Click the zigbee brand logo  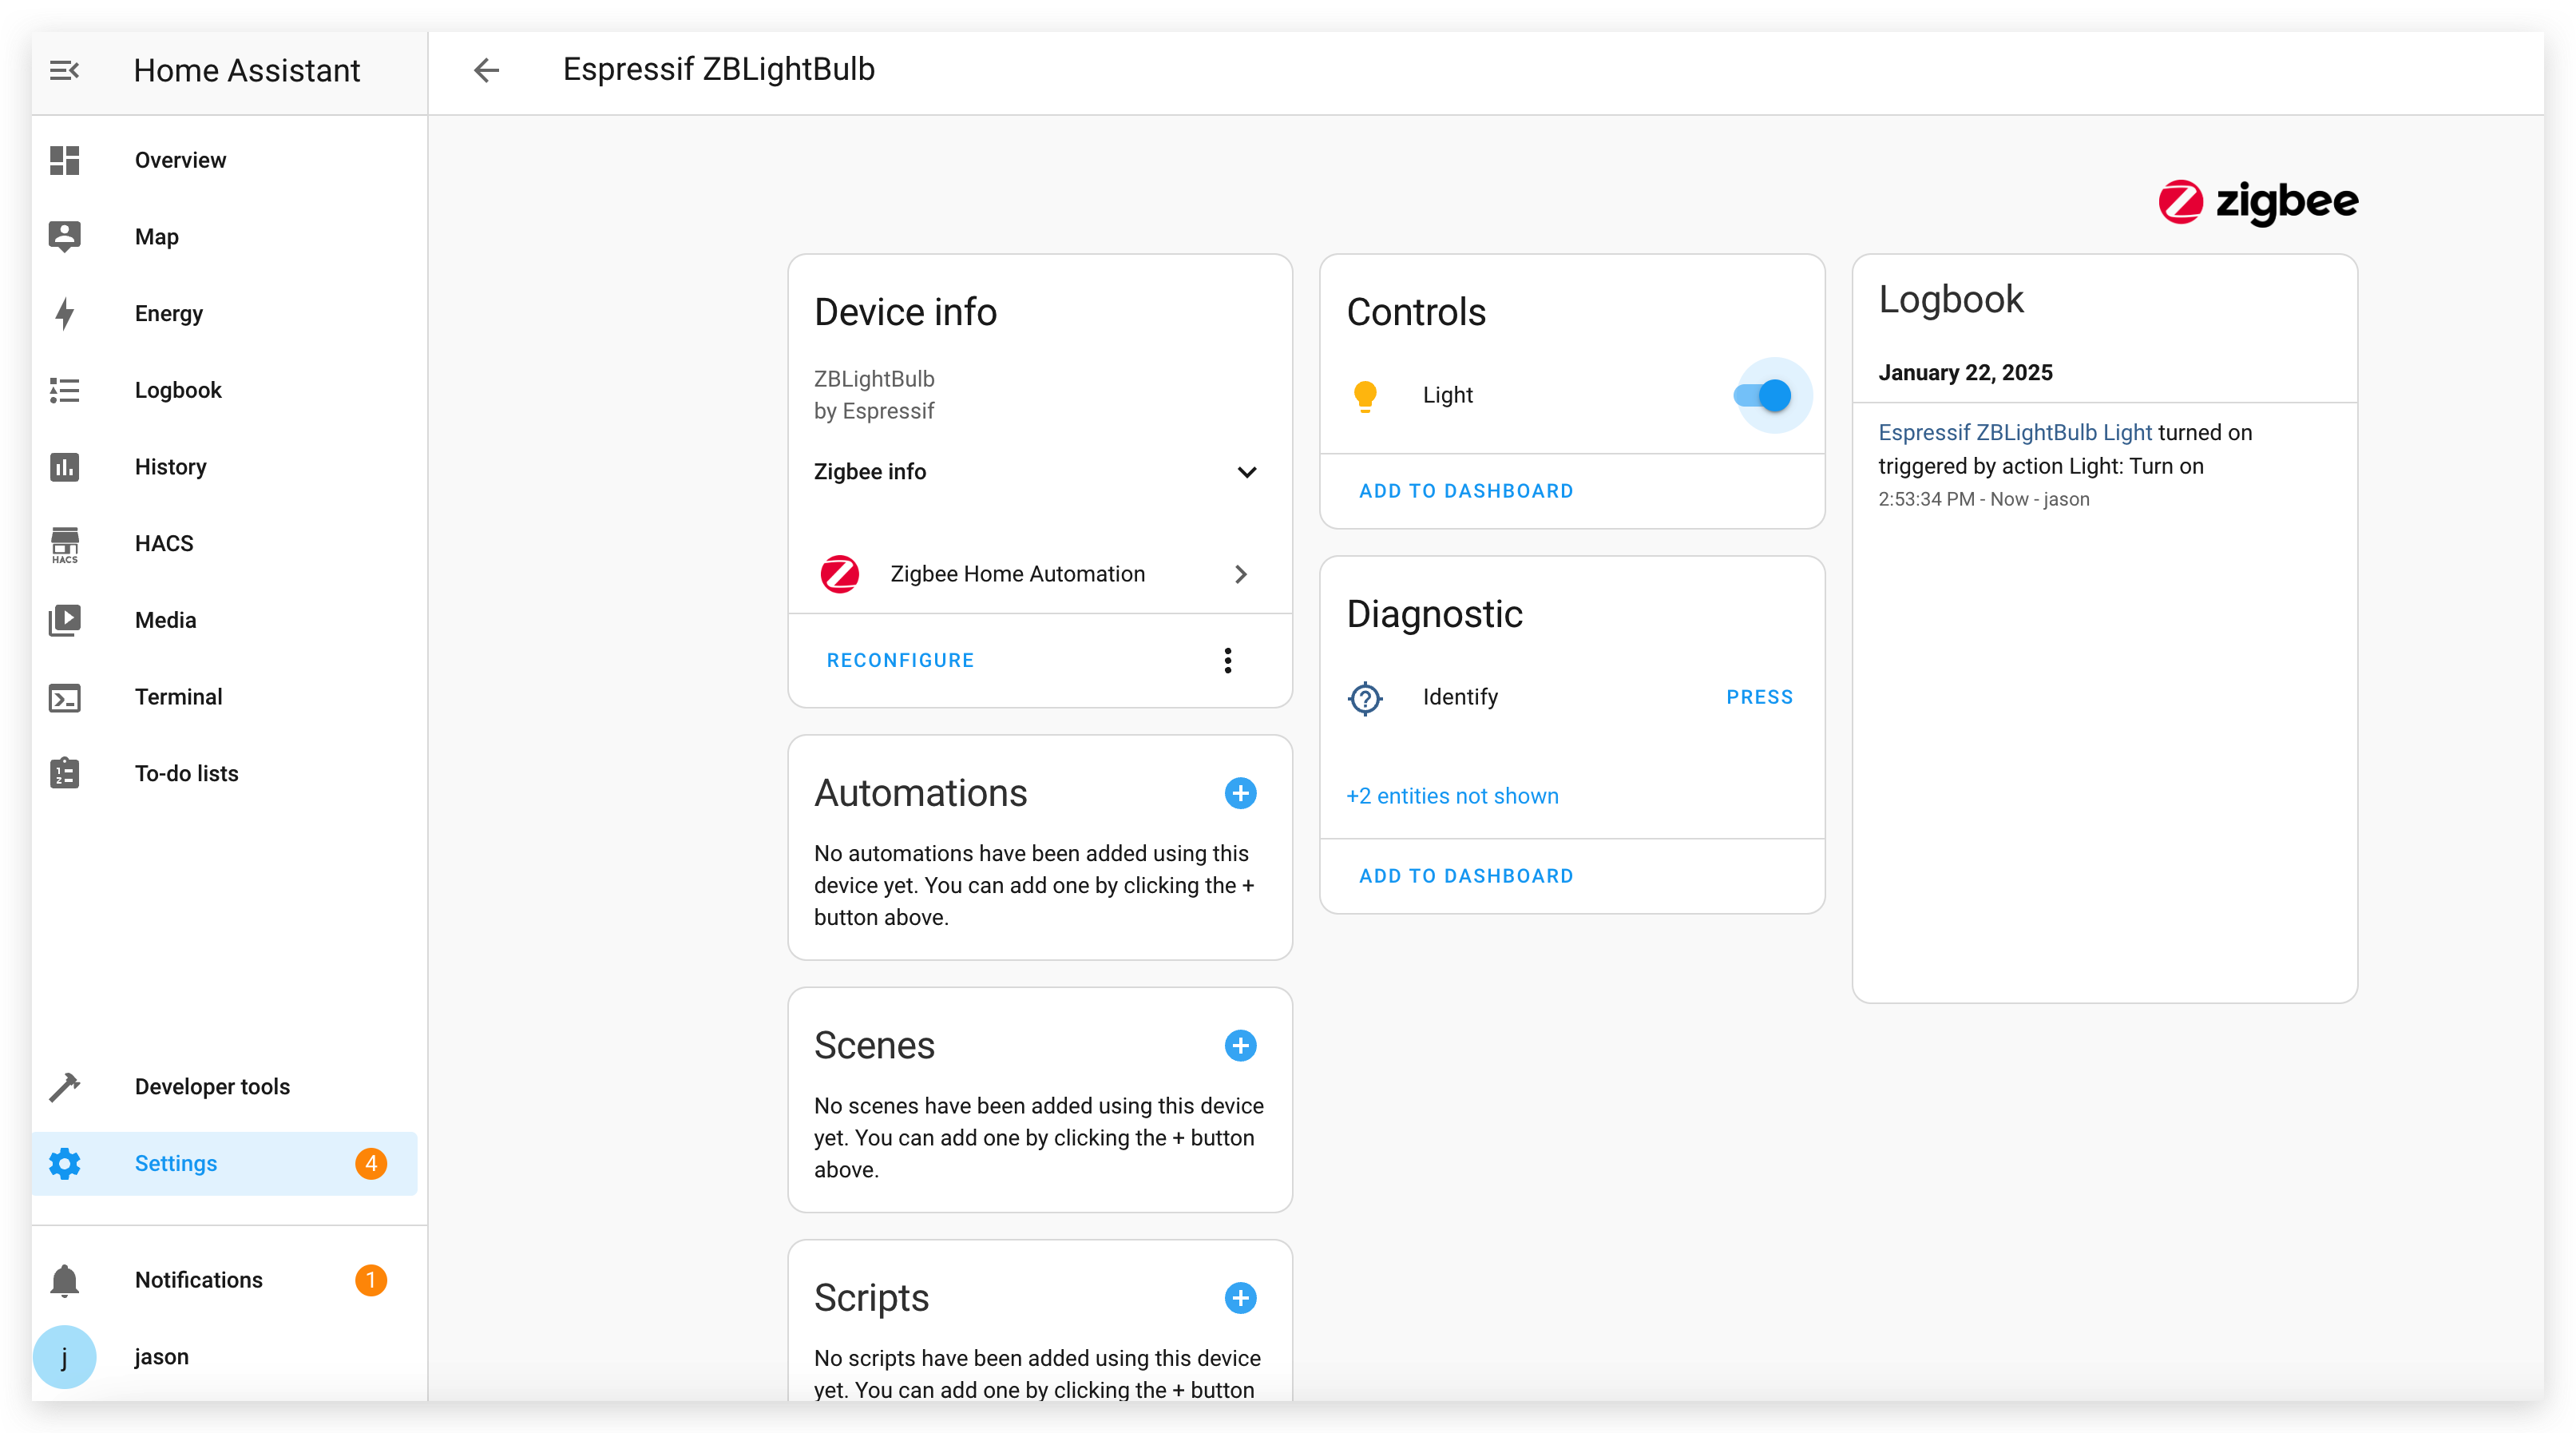tap(2258, 202)
